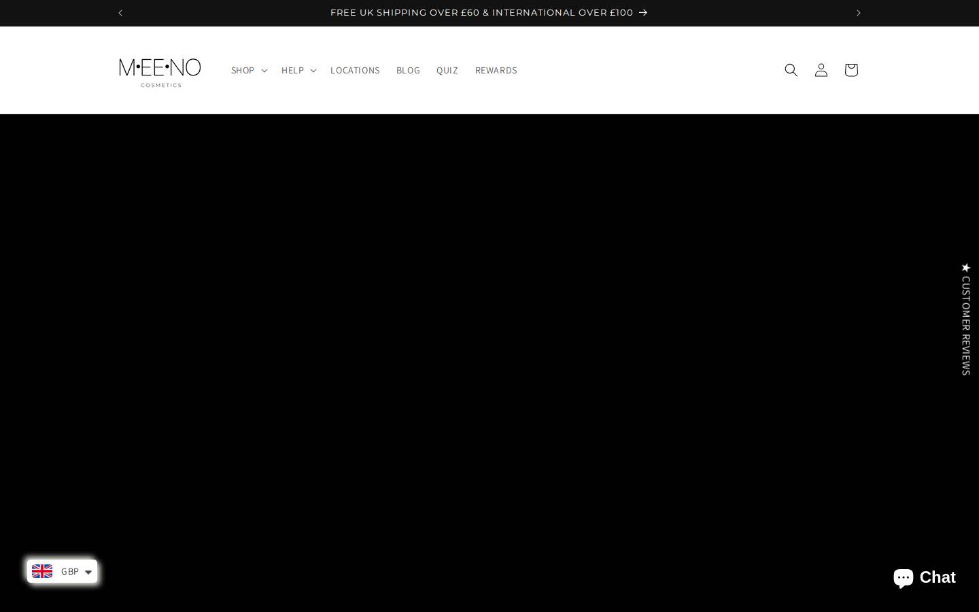The width and height of the screenshot is (979, 612).
Task: Open the GBP currency selector
Action: point(62,571)
